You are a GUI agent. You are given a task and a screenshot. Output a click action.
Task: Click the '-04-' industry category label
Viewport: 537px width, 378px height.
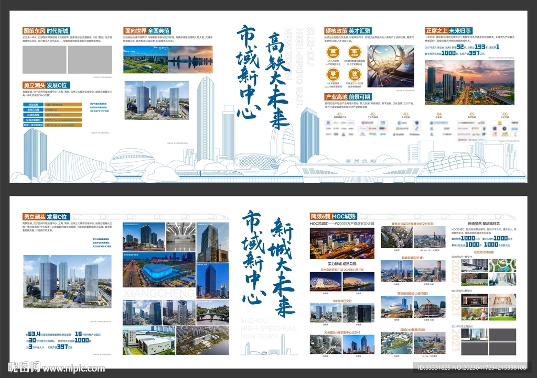click(x=439, y=115)
